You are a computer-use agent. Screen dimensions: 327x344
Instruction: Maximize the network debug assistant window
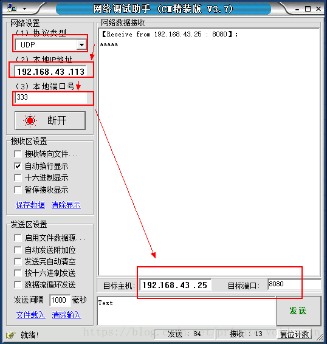click(308, 9)
